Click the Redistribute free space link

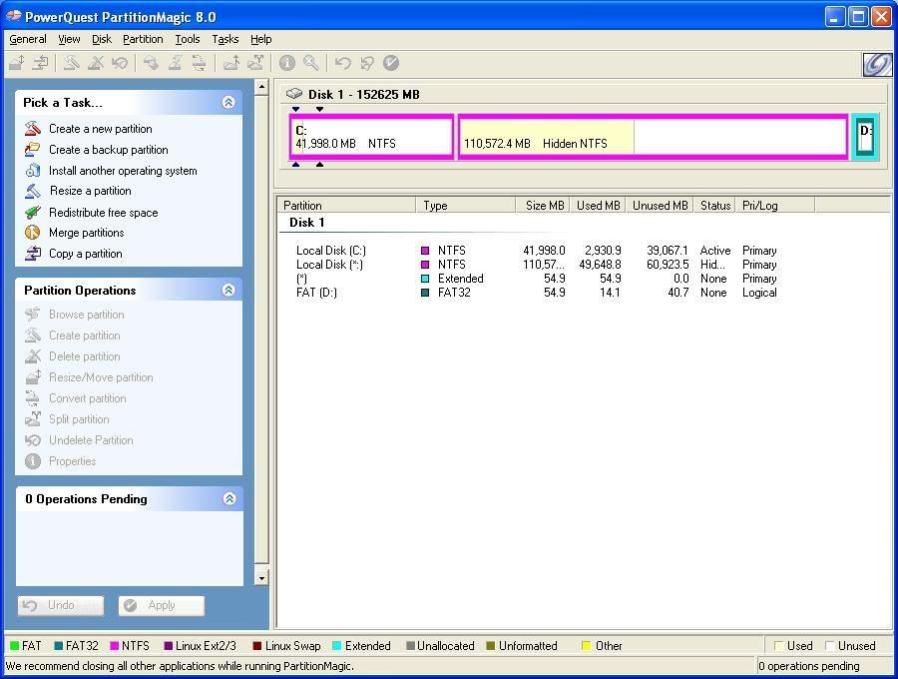(103, 212)
